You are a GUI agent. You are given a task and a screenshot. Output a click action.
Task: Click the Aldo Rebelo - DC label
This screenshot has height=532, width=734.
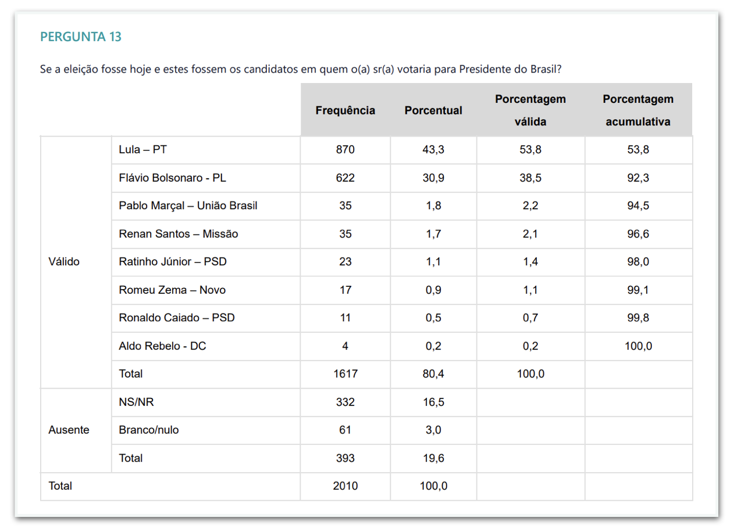(162, 346)
